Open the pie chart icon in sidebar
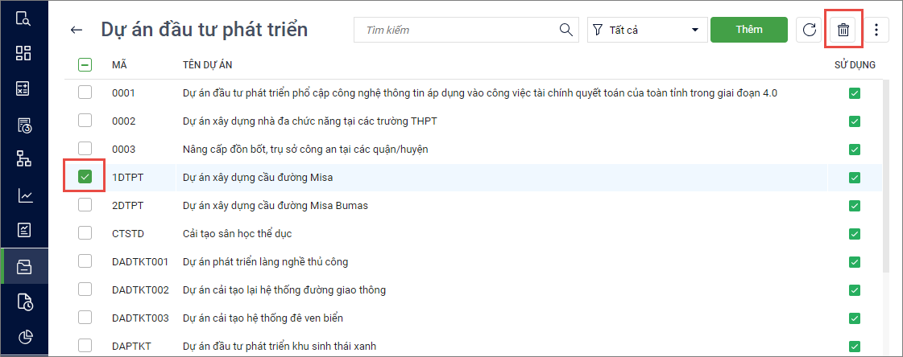 pyautogui.click(x=23, y=337)
